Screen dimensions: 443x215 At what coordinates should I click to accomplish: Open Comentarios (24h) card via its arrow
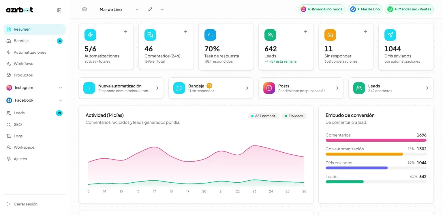coord(185,31)
